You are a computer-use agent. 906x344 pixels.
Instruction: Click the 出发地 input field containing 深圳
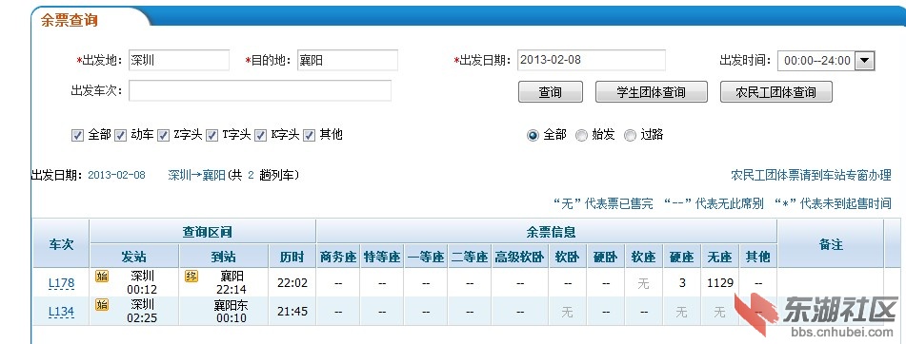[x=179, y=60]
